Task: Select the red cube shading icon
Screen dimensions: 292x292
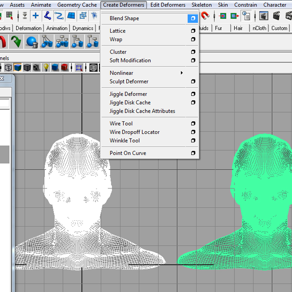Action: (x=64, y=67)
